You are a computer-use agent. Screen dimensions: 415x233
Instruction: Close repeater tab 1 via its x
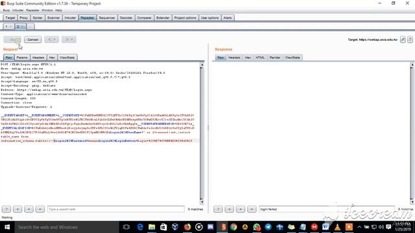click(11, 27)
